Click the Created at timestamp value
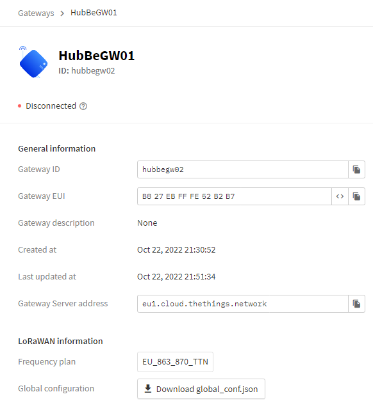 (176, 250)
